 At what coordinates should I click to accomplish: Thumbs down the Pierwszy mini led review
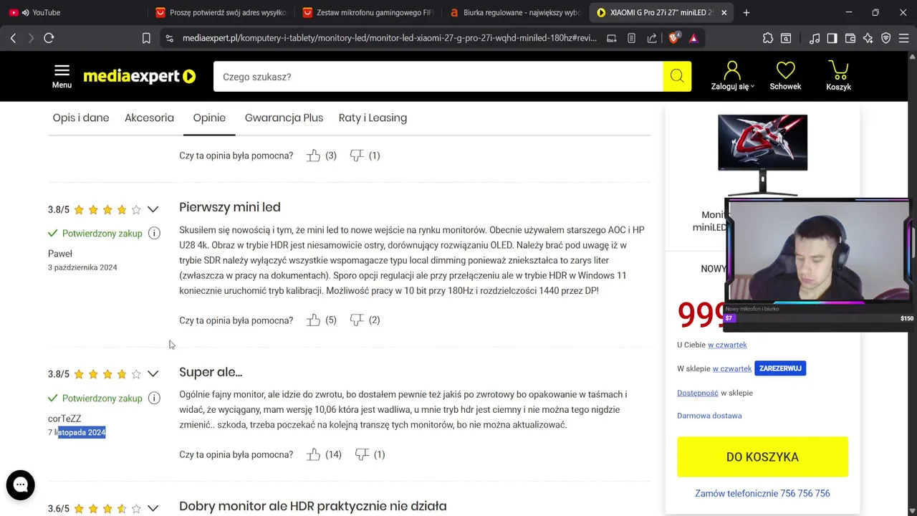(357, 320)
